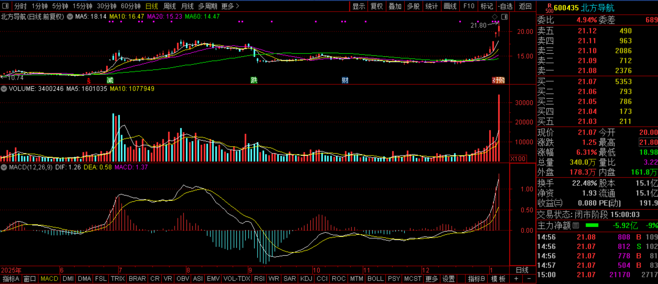Switch to 1分钟 period
Screen dimensions: 658x284
point(40,6)
